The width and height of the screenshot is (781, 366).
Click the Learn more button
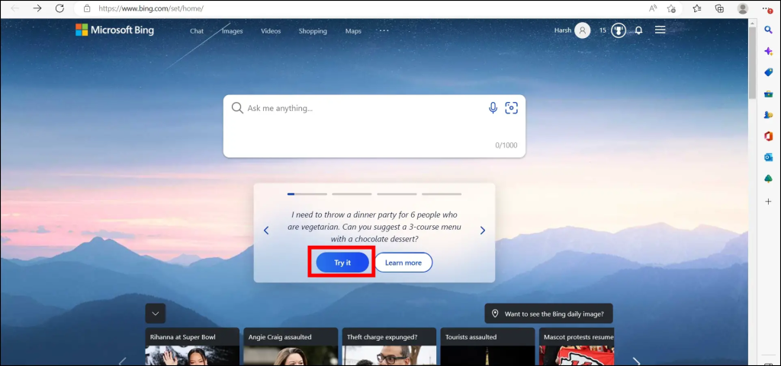(403, 263)
